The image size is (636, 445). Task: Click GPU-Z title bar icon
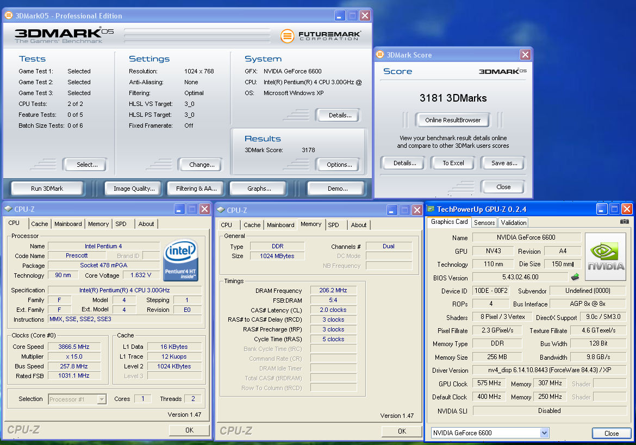(431, 209)
